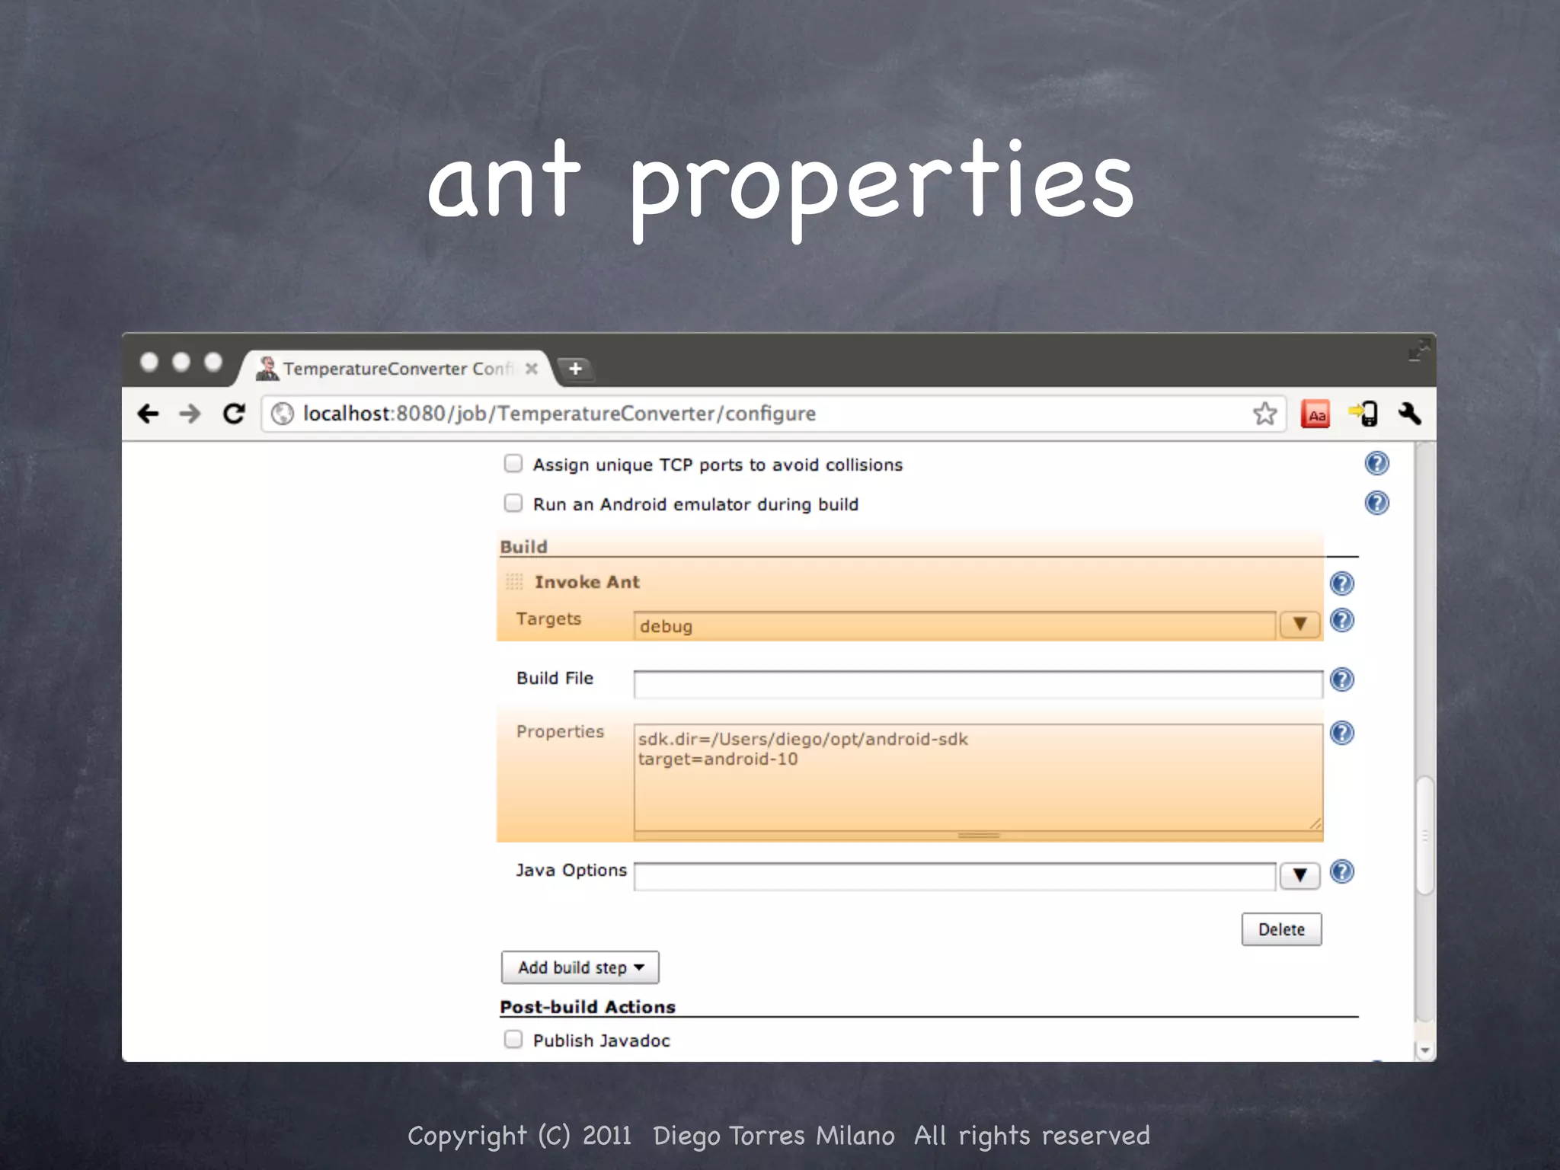
Task: Go back with the browser back arrow
Action: point(148,414)
